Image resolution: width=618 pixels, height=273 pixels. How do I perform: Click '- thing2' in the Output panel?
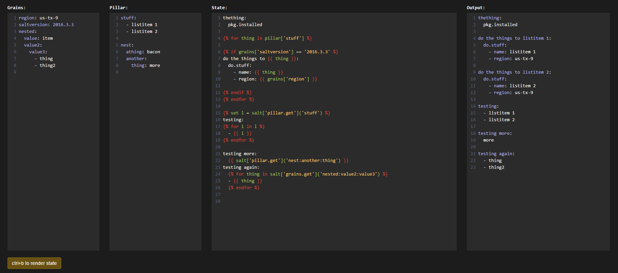point(494,167)
